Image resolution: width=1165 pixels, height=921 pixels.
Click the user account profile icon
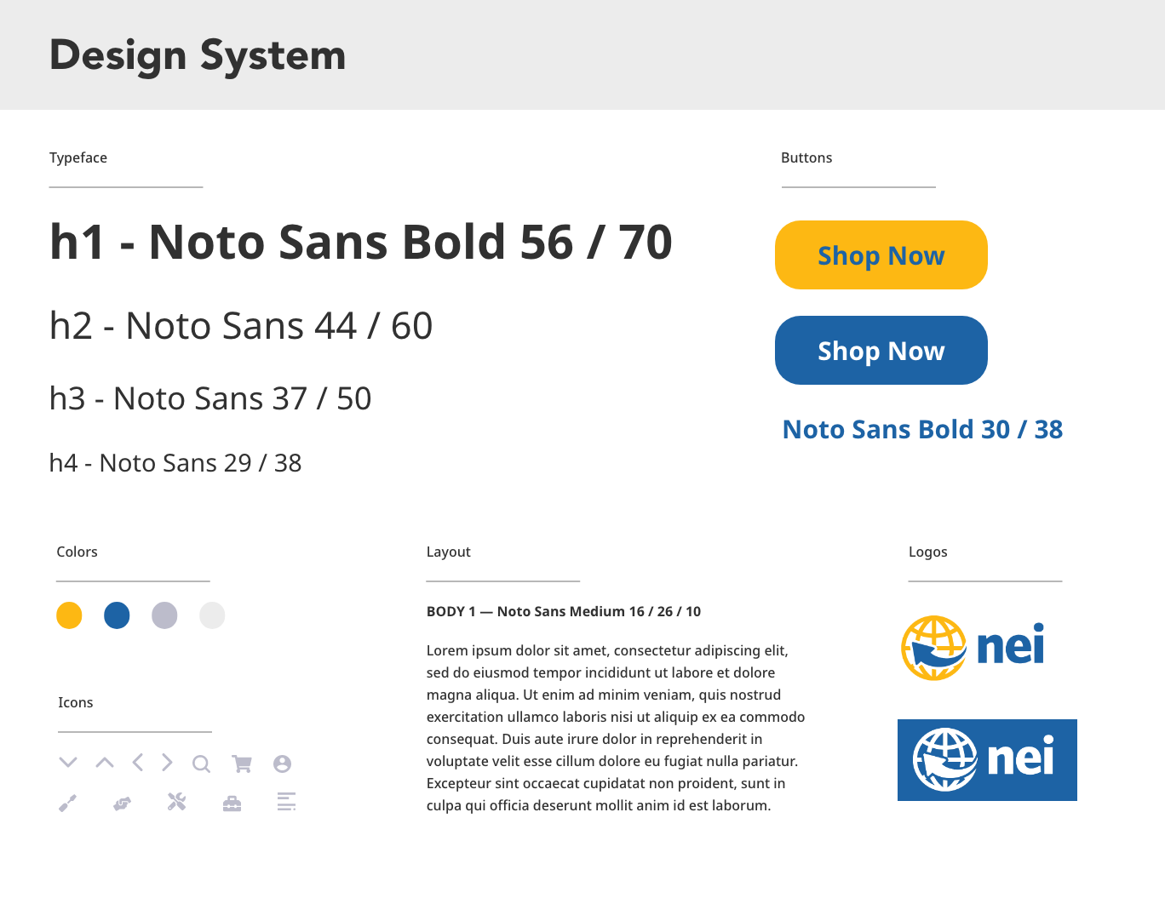coord(282,764)
